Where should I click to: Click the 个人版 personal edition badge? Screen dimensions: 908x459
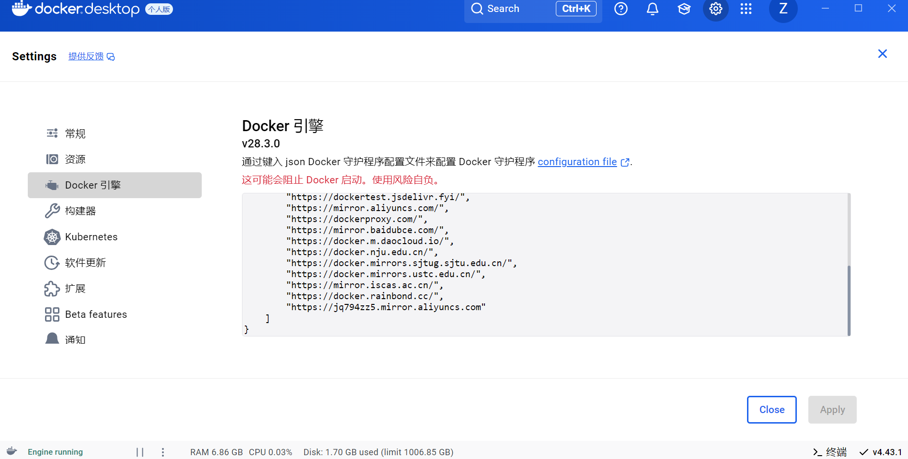click(x=159, y=9)
